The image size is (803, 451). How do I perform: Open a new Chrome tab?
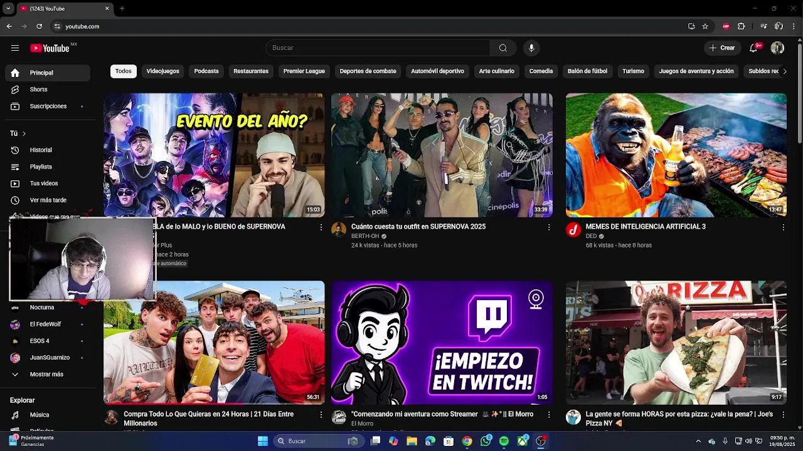(x=122, y=9)
